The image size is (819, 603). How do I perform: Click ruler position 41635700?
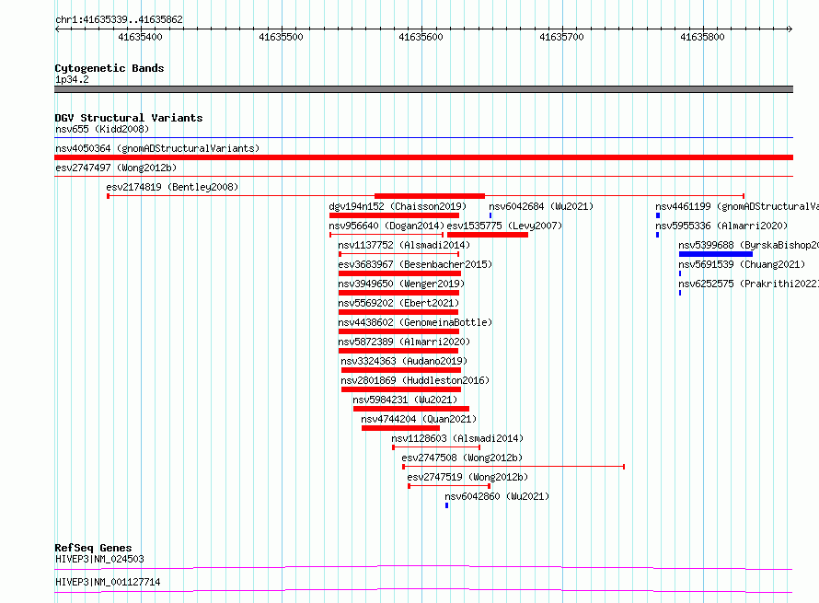click(561, 37)
